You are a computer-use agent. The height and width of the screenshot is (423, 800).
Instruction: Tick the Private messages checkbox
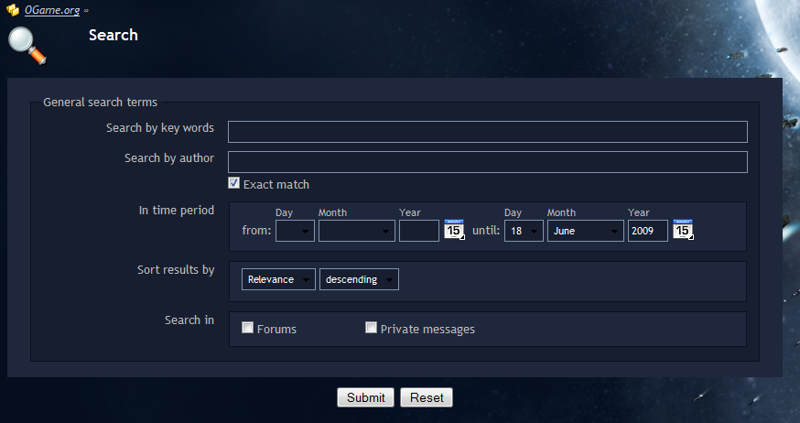click(x=372, y=328)
